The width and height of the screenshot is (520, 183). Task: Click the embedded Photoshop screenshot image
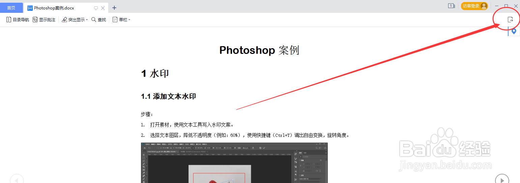tap(234, 163)
